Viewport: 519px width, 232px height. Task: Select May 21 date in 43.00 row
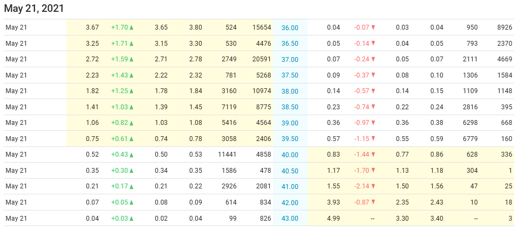(16, 218)
